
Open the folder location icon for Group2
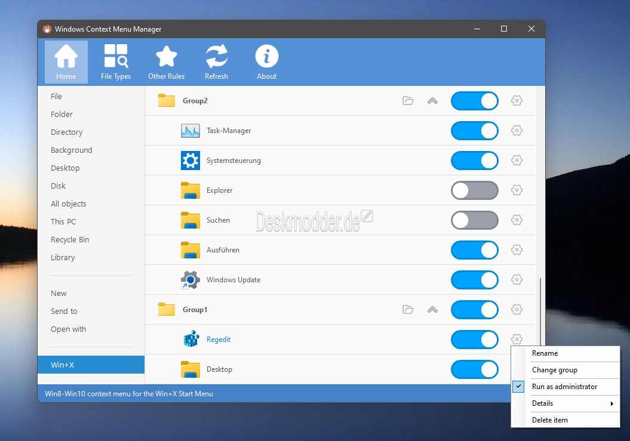coord(408,101)
